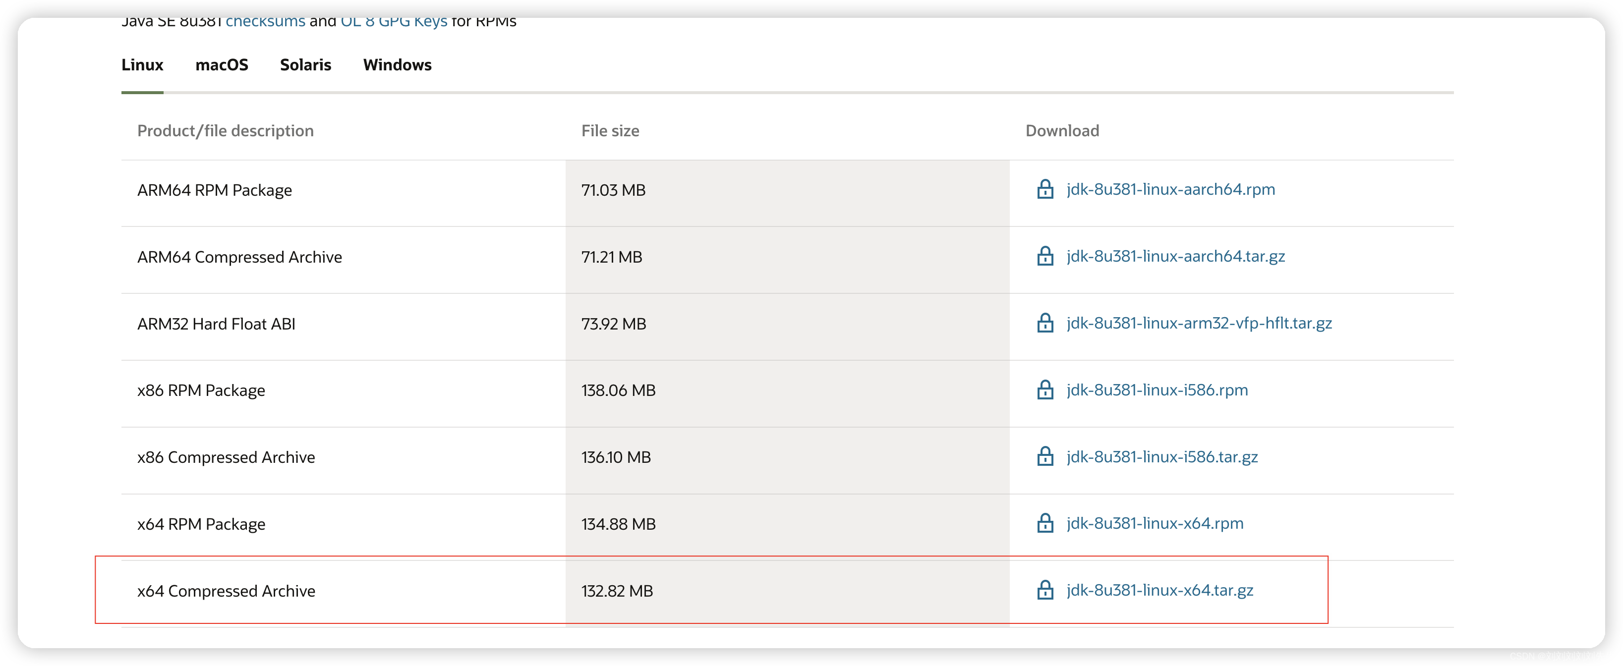Click the 71.03 MB file size

(x=613, y=190)
